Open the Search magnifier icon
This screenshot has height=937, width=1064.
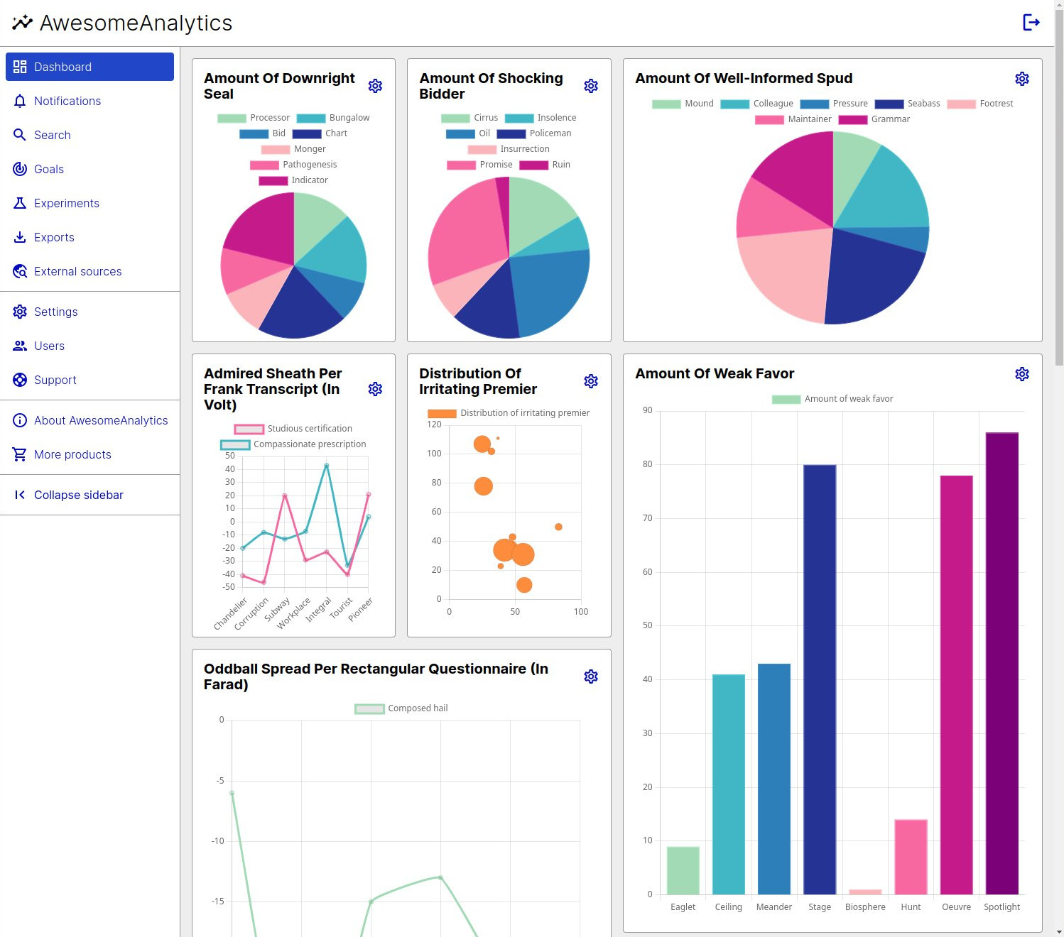20,135
